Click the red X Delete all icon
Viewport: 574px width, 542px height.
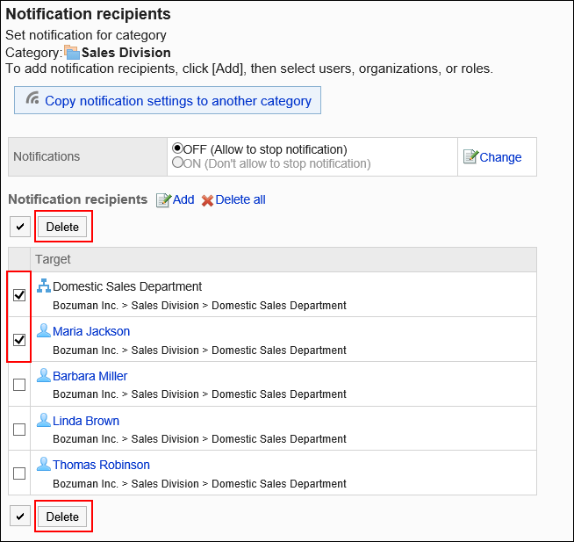point(207,200)
